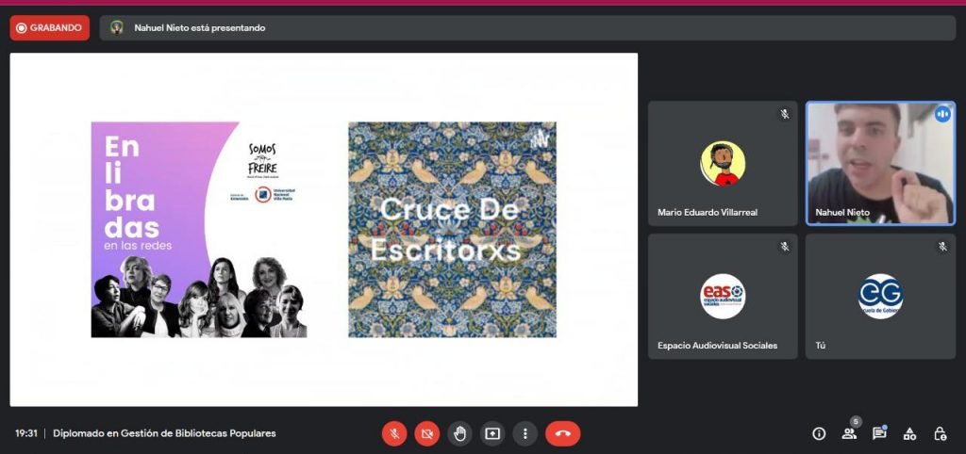966x454 pixels.
Task: Open the meeting details info icon
Action: (819, 433)
